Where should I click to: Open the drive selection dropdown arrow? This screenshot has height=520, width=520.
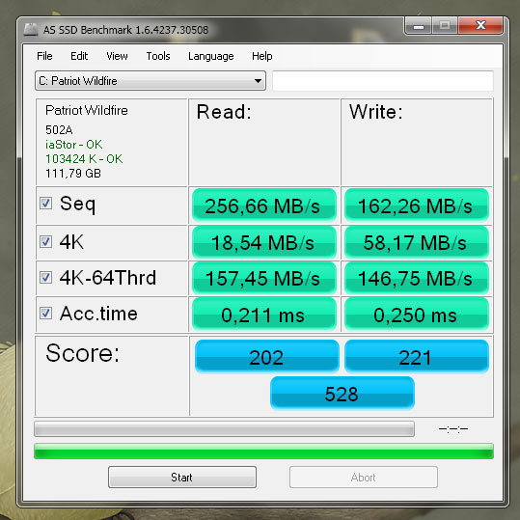(258, 81)
